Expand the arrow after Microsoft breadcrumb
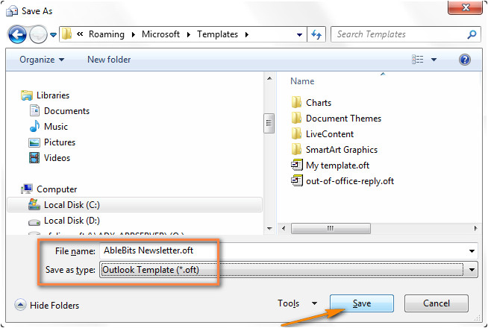Image resolution: width=488 pixels, height=328 pixels. [189, 34]
